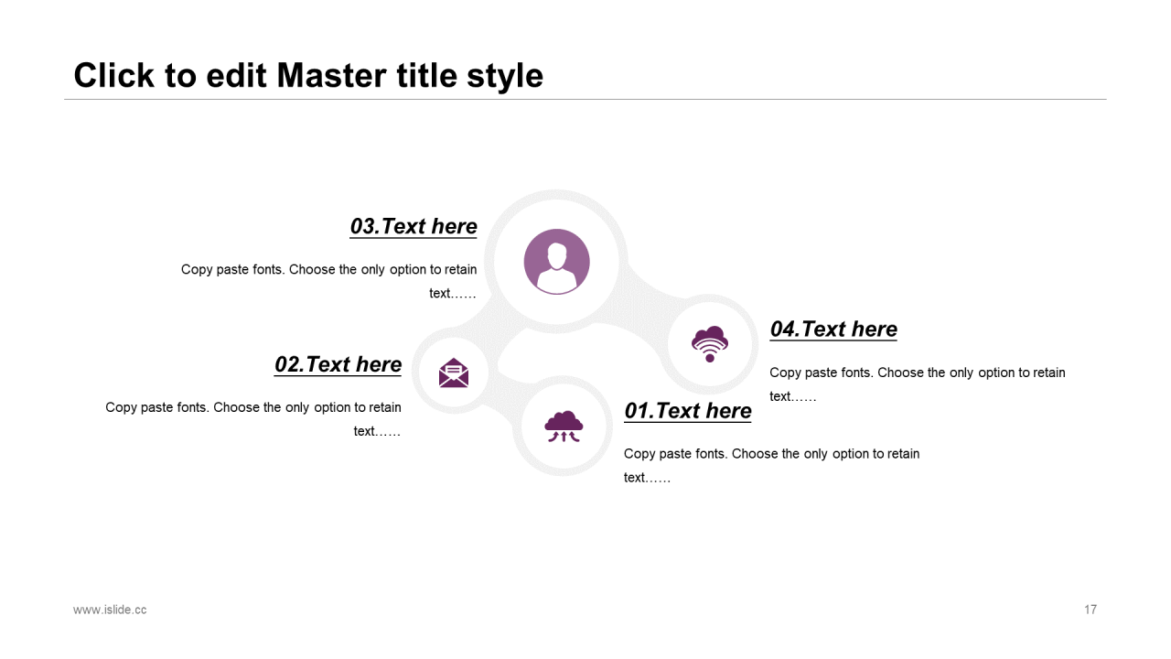
Task: Click the www.islide.cc footer text
Action: (110, 610)
